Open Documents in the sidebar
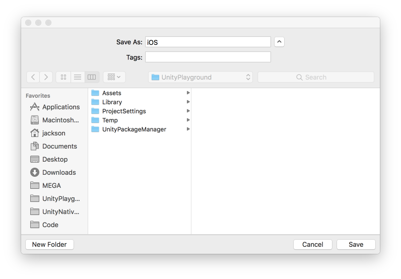Viewport: 401px width, 279px height. tap(54, 146)
